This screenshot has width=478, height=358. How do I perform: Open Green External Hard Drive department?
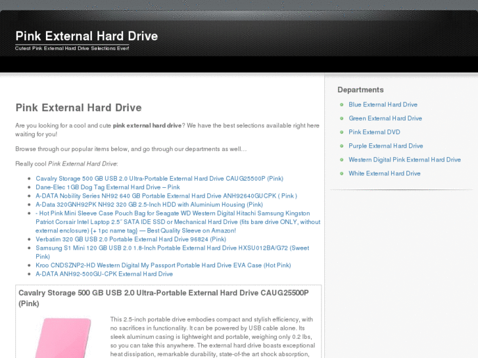coord(385,118)
